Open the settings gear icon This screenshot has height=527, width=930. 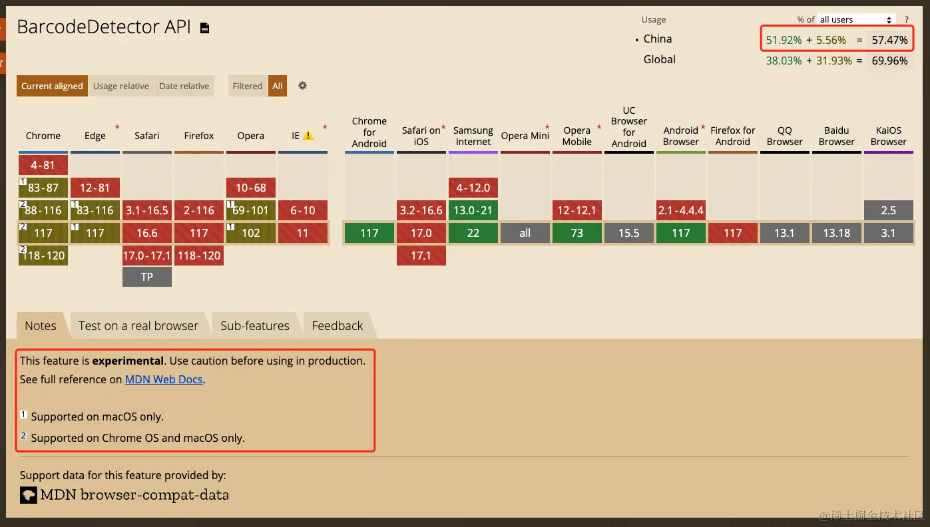tap(302, 86)
